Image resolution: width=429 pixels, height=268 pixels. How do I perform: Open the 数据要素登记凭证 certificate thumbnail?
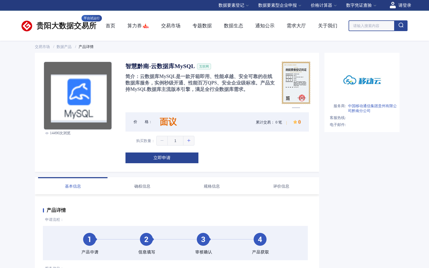296,83
